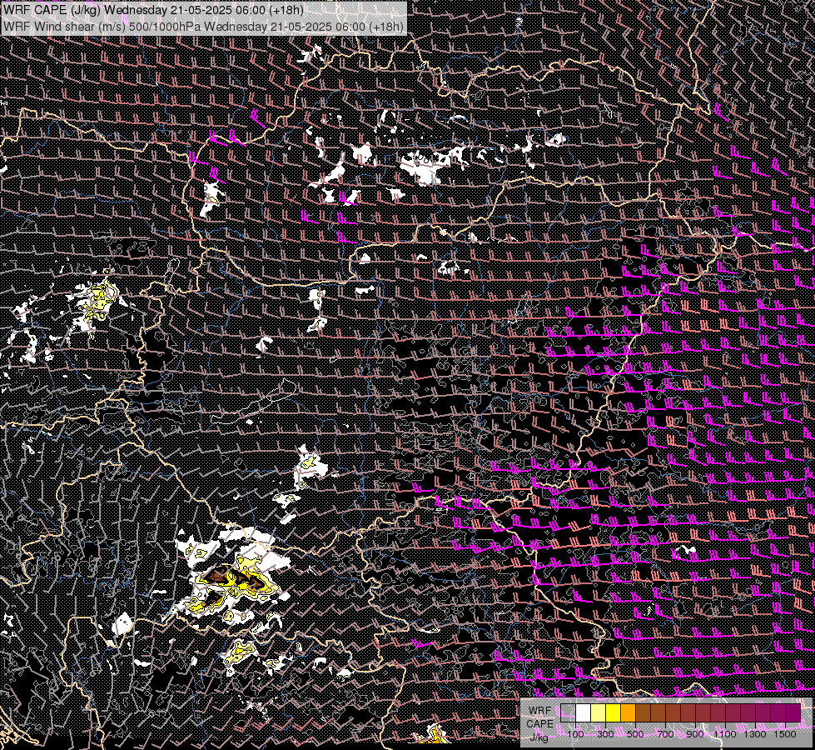Click the gray transparent legend swatch

[x=568, y=712]
